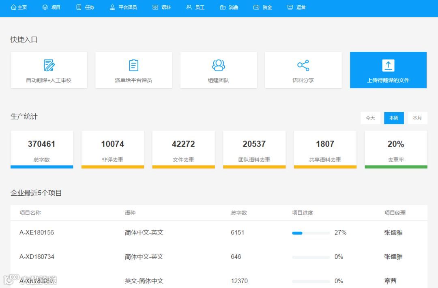Click progress bar of project A-XD180734
Viewport: 438px width, 288px height.
pos(311,257)
